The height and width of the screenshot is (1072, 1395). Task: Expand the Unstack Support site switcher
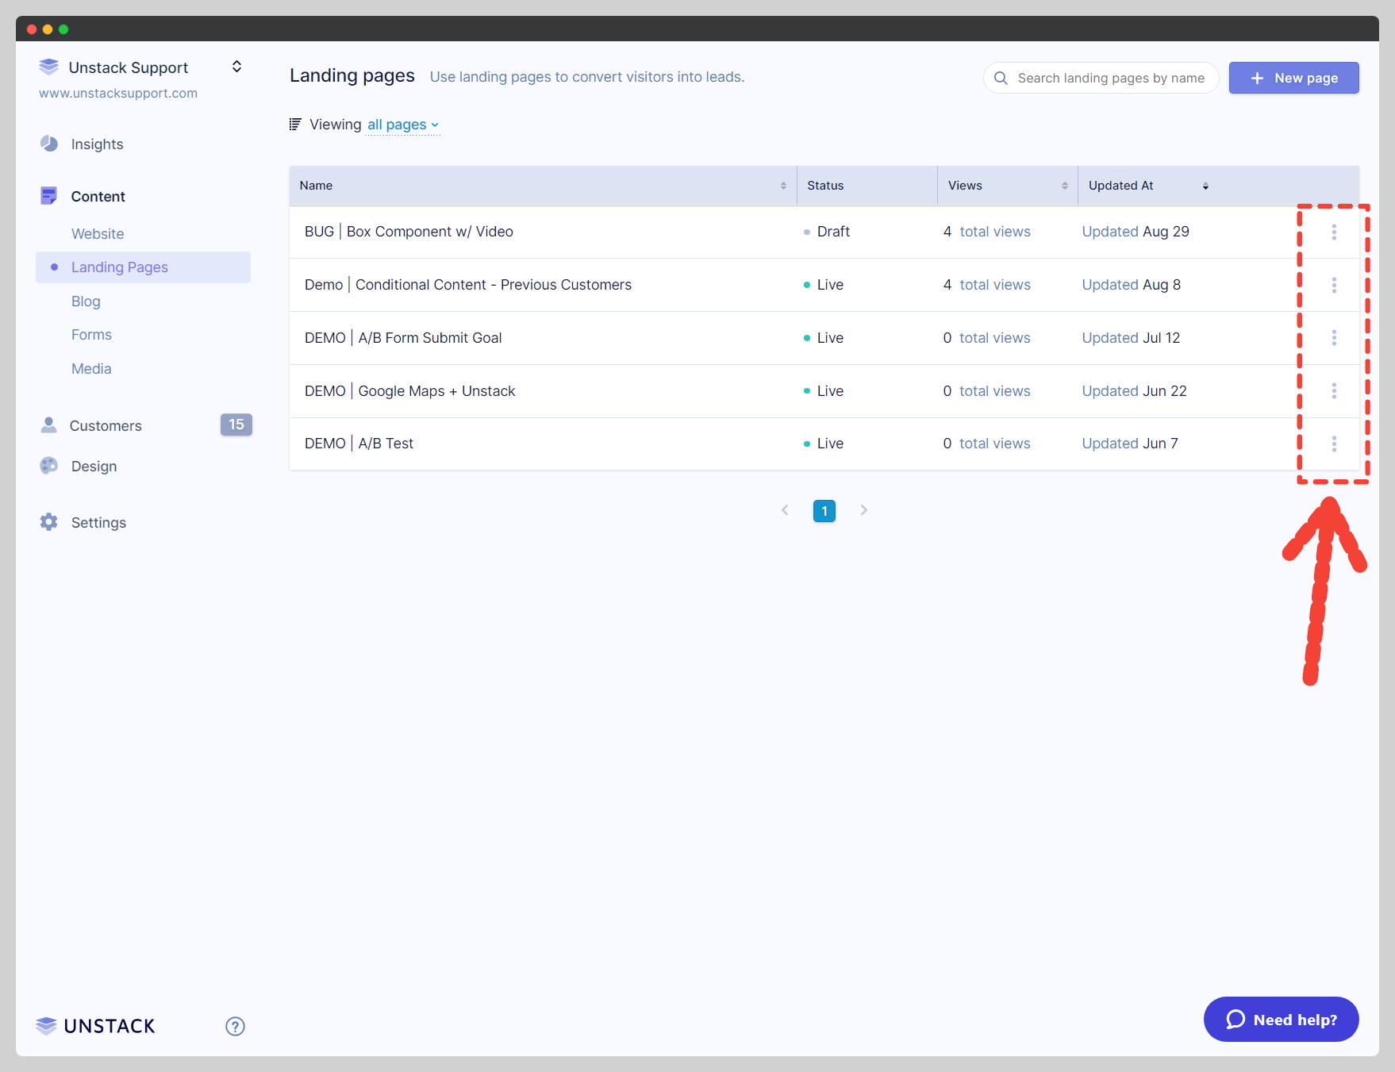(x=236, y=67)
